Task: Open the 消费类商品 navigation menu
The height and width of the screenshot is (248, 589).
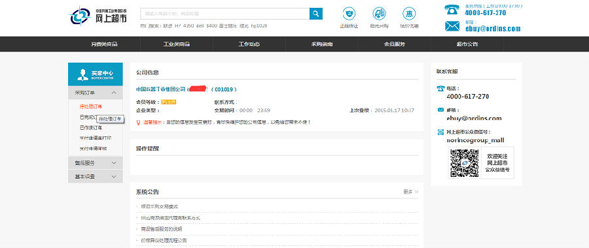Action: [x=104, y=44]
